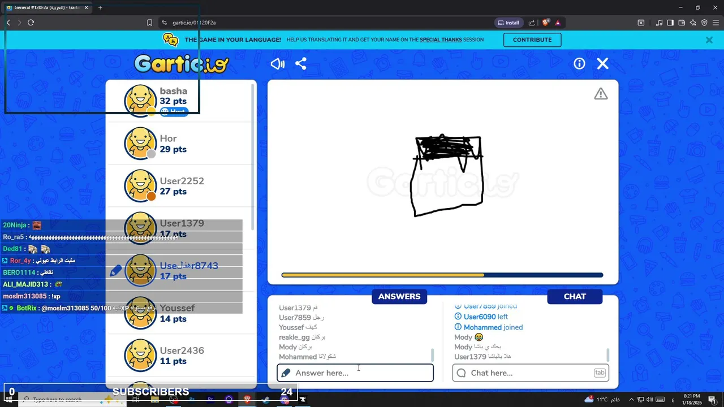
Task: Open Leo AI sparkle icon
Action: [693, 23]
